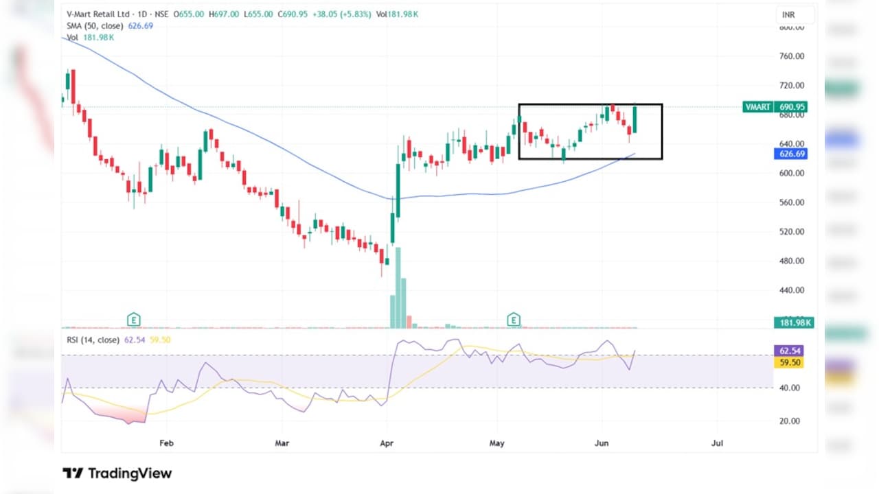Click the Jul label on time axis

pos(718,443)
